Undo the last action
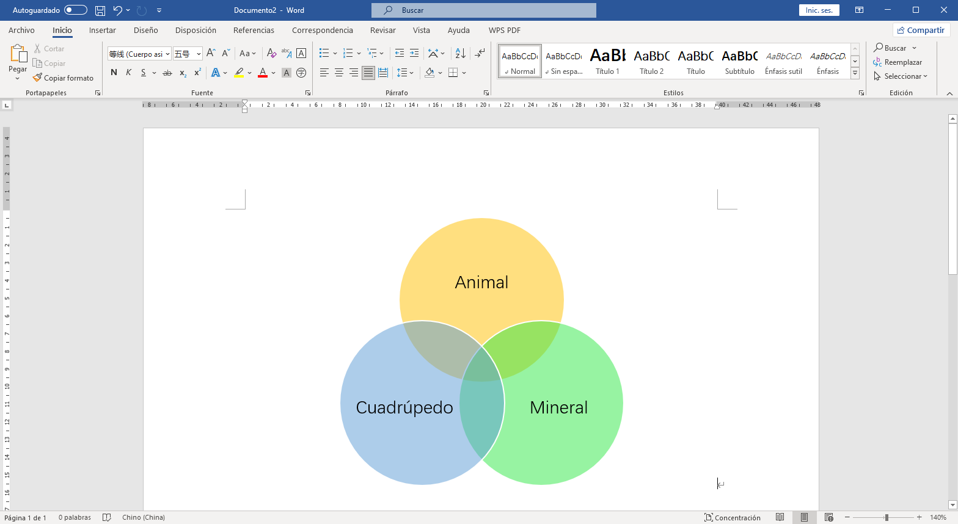The width and height of the screenshot is (958, 524). 118,10
